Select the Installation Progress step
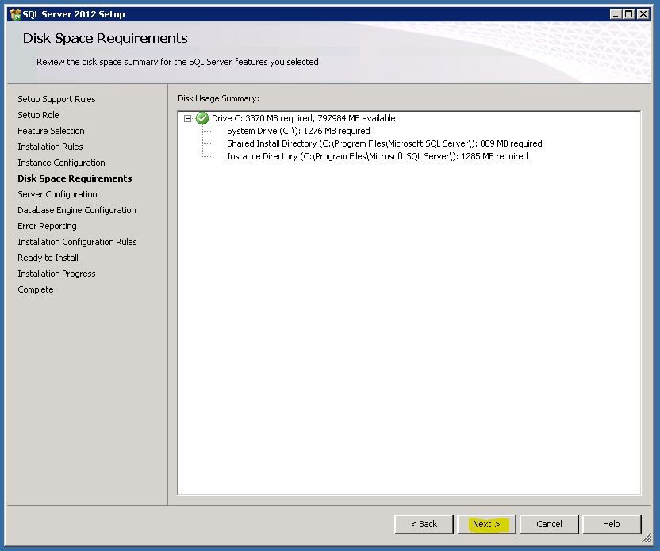 56,274
